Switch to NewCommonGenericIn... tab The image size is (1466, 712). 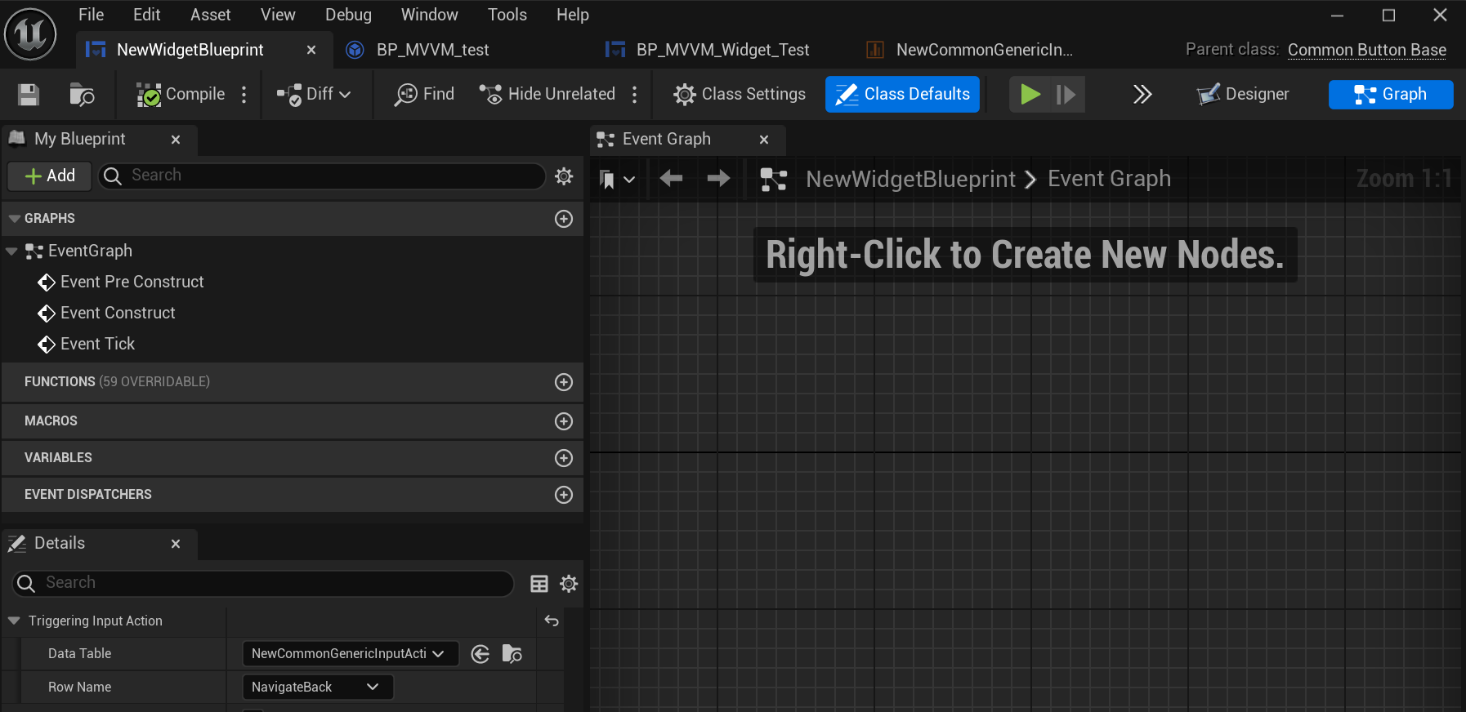[x=984, y=50]
